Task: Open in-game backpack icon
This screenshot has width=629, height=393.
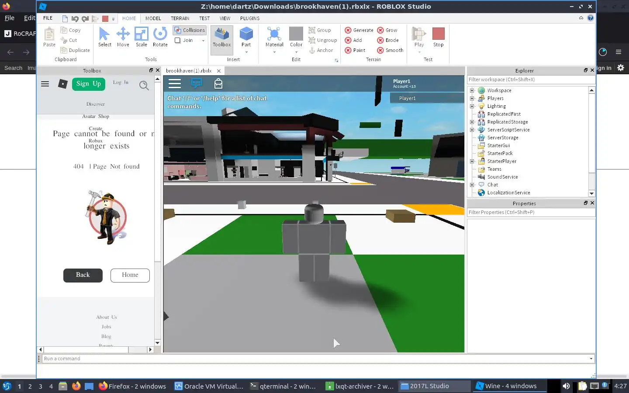Action: tap(218, 83)
